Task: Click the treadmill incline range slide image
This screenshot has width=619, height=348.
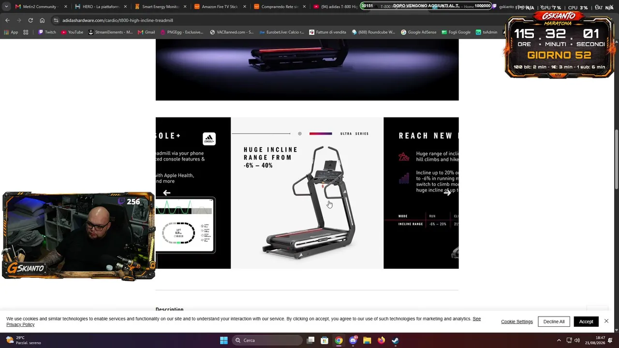Action: pyautogui.click(x=307, y=193)
